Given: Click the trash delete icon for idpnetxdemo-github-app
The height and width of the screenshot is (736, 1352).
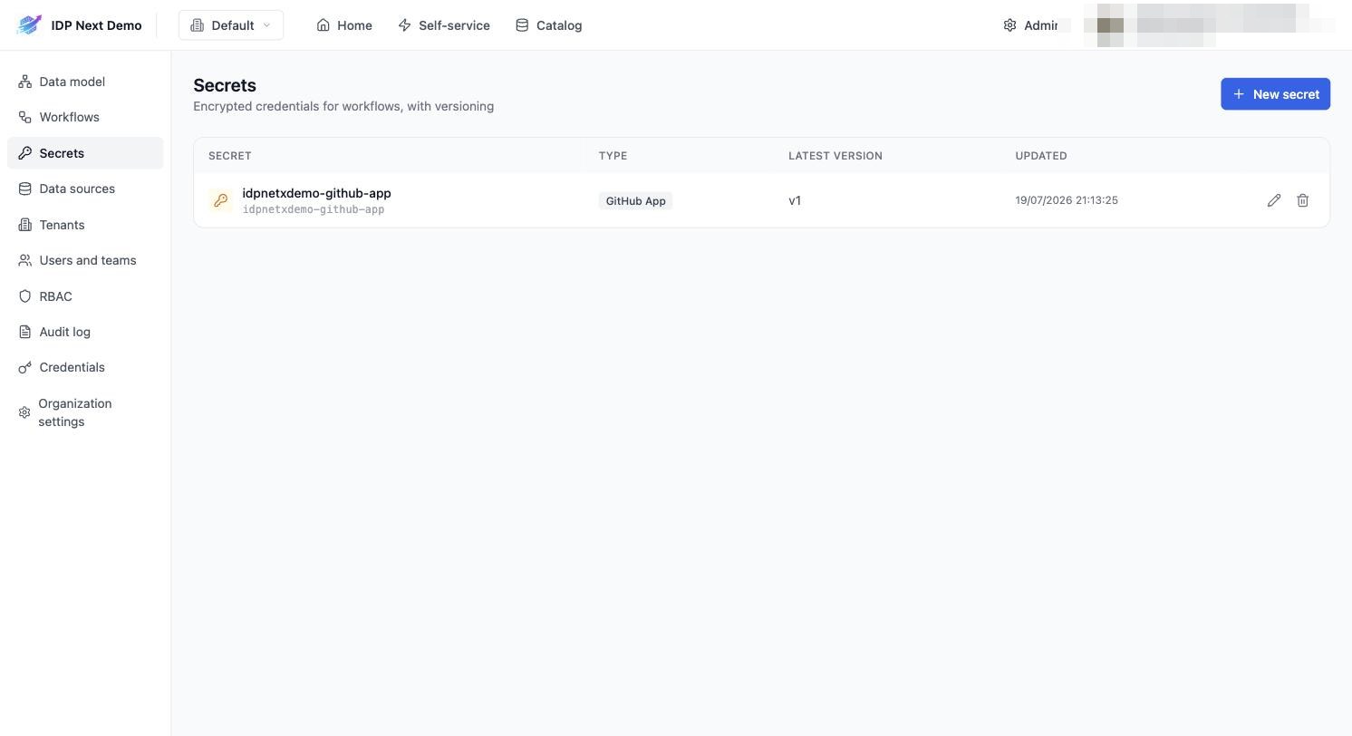Looking at the screenshot, I should click(x=1303, y=200).
